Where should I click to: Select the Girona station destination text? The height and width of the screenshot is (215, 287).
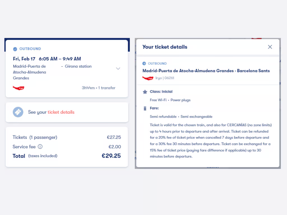pyautogui.click(x=78, y=66)
